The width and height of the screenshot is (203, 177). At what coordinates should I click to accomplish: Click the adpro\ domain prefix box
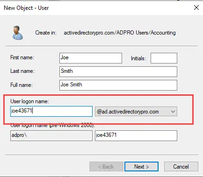point(51,135)
